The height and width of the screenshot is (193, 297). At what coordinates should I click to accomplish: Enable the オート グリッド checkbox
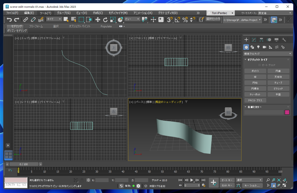pos(260,65)
